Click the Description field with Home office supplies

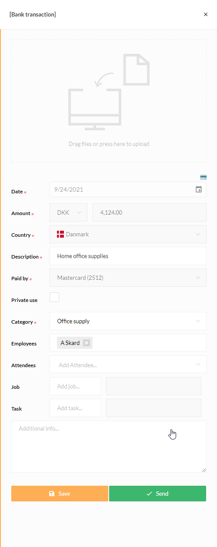click(x=128, y=256)
